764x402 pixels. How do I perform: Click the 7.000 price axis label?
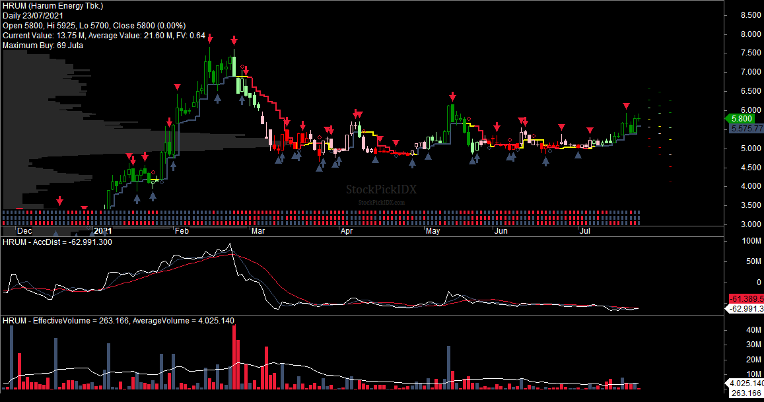751,72
